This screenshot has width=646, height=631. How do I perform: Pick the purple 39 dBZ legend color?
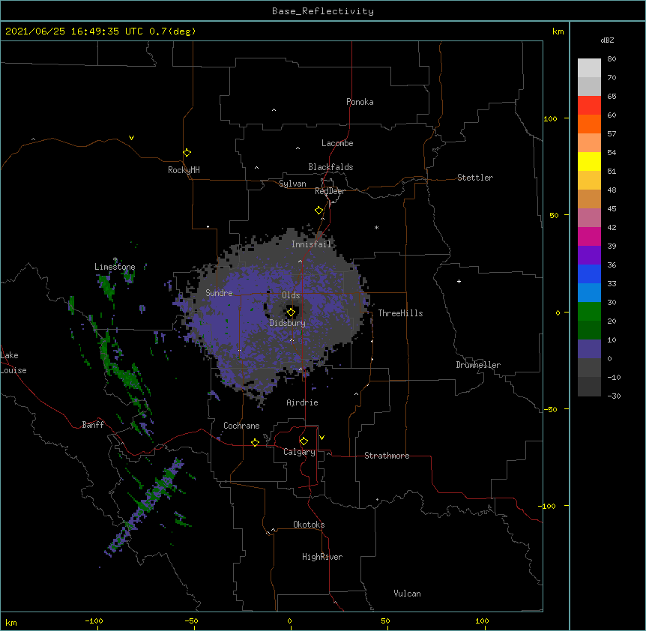click(x=589, y=255)
